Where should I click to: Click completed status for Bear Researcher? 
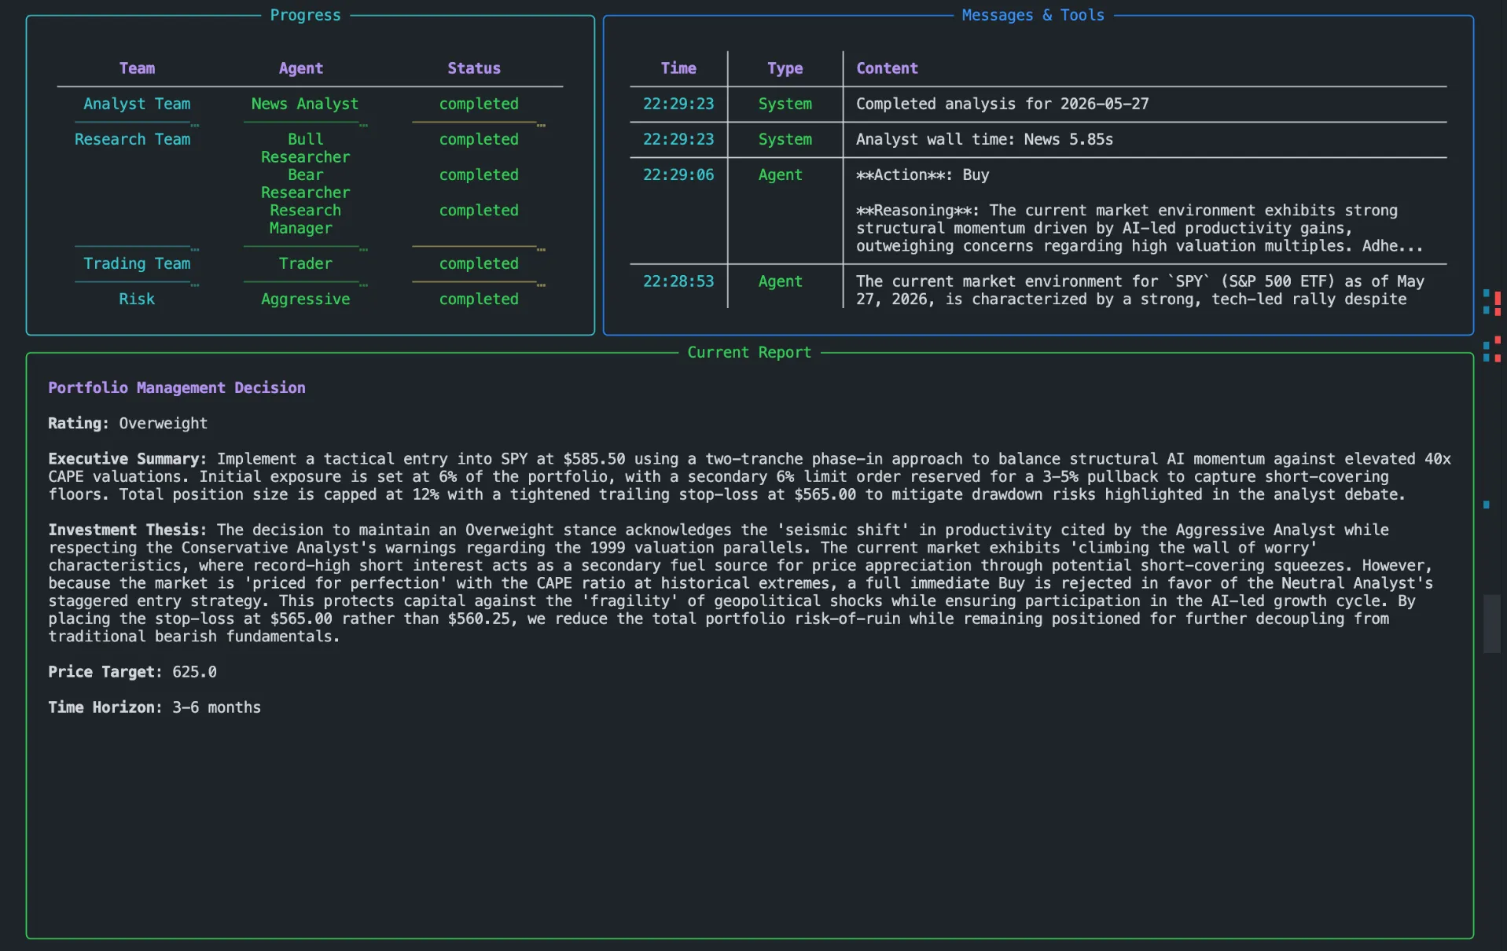tap(479, 174)
